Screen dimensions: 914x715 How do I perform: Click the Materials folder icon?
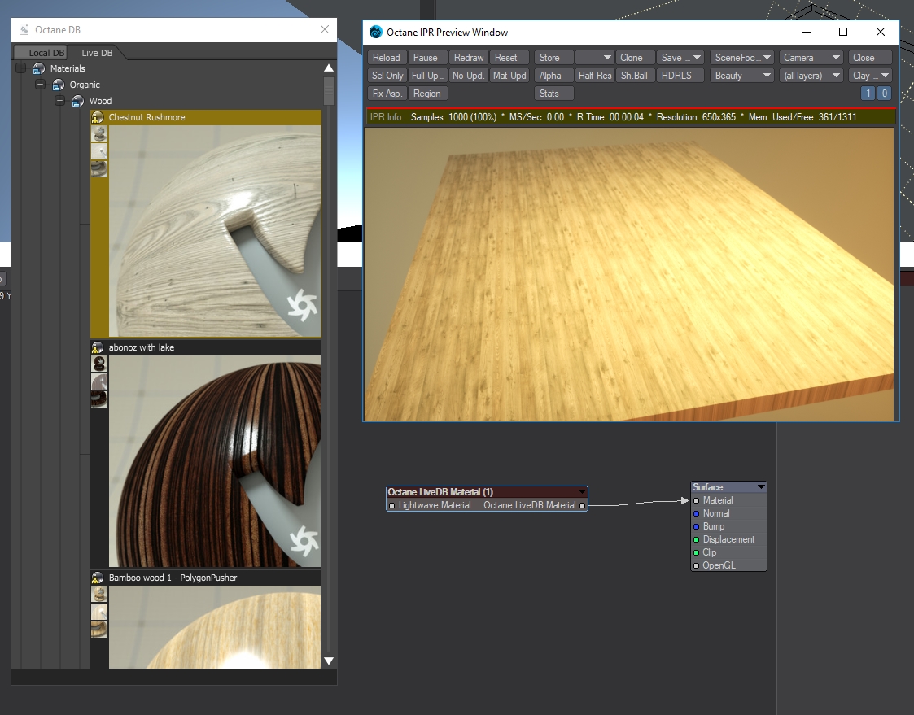[38, 69]
